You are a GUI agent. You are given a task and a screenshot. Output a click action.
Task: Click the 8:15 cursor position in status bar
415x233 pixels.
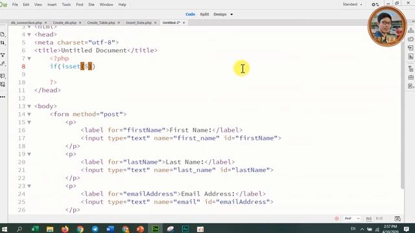coord(379,219)
